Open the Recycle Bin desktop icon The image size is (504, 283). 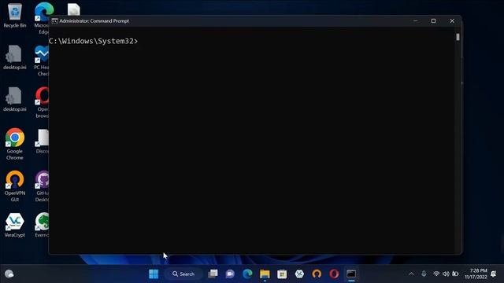(14, 16)
